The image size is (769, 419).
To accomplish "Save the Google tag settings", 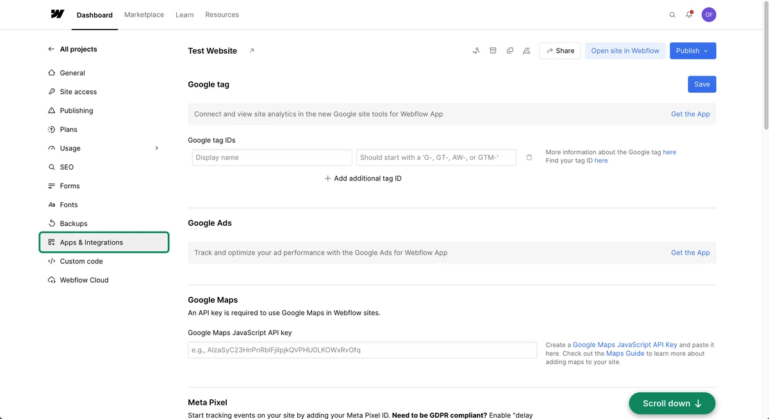I will point(702,84).
